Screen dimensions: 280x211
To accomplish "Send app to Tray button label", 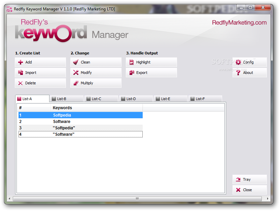I will 247,179.
